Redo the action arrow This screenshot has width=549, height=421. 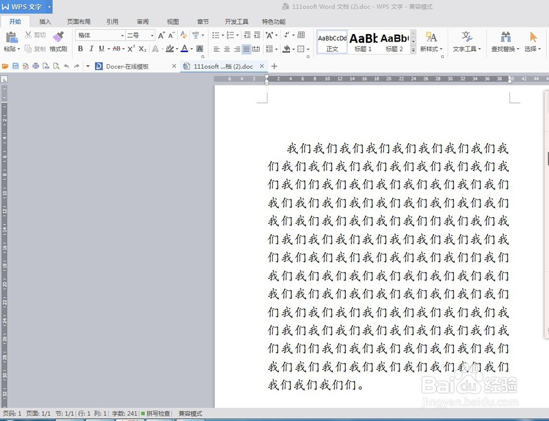click(77, 66)
